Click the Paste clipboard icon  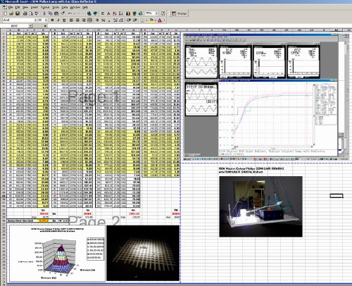pyautogui.click(x=56, y=13)
